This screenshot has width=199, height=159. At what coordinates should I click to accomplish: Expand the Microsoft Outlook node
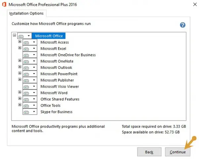tap(20, 67)
